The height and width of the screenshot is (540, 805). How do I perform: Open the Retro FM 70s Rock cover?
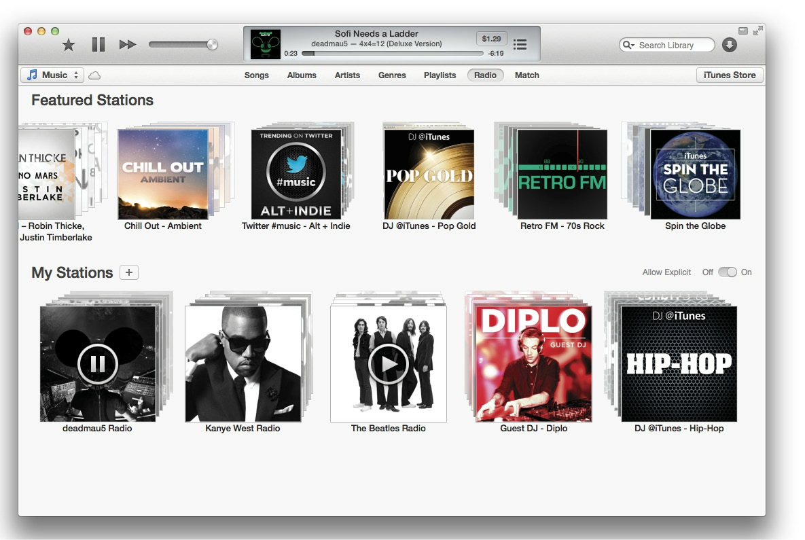(x=562, y=174)
